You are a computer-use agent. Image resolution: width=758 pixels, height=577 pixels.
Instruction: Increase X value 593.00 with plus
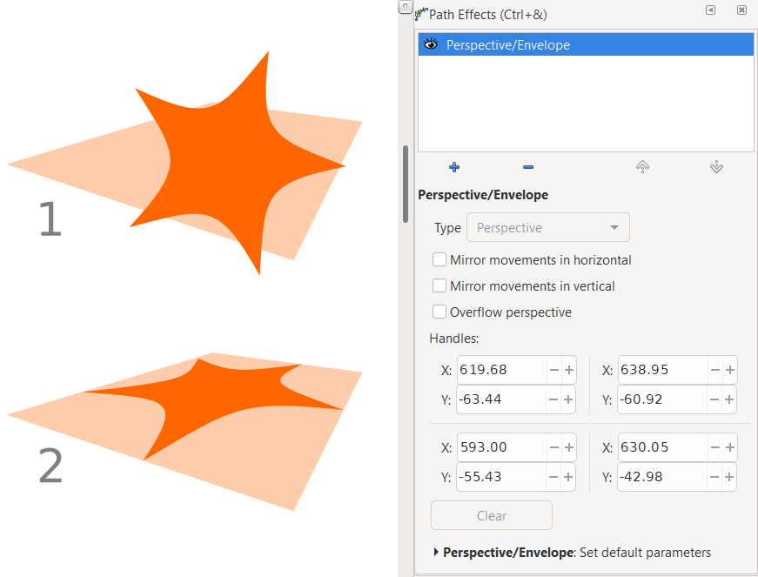(569, 447)
